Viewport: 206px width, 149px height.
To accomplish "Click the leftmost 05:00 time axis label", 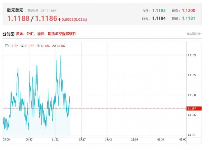I will 6,139.
